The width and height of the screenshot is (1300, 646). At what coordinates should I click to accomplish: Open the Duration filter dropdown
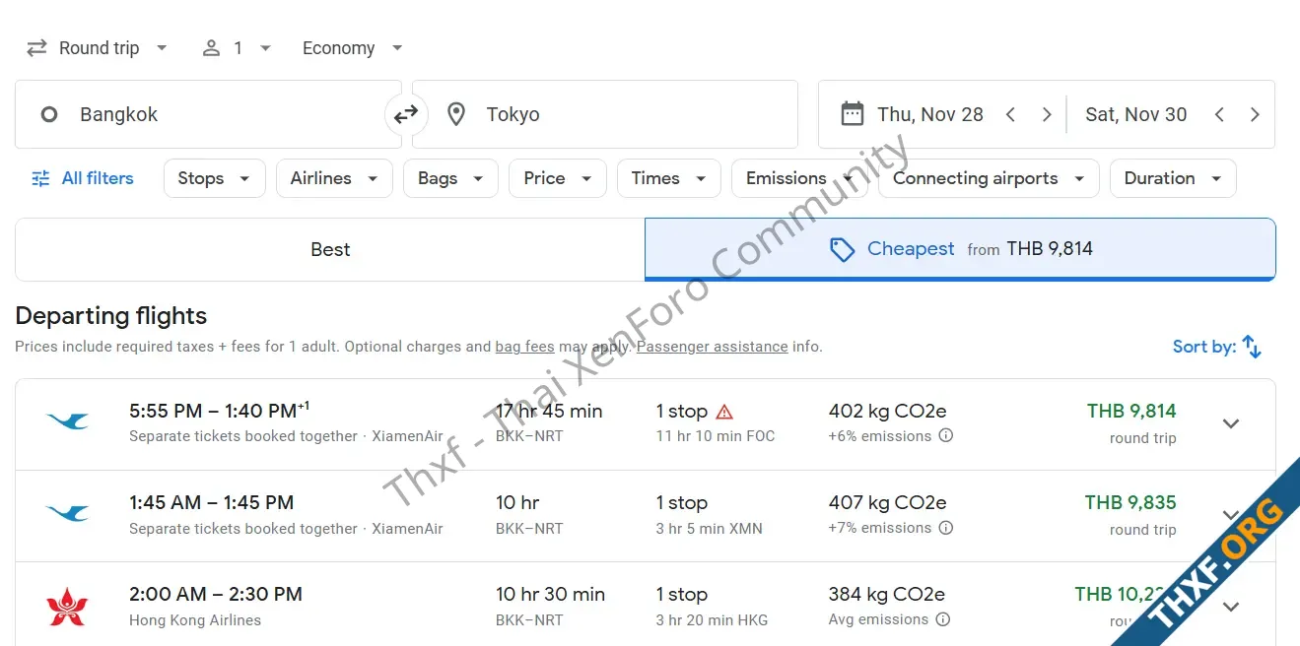pos(1173,178)
